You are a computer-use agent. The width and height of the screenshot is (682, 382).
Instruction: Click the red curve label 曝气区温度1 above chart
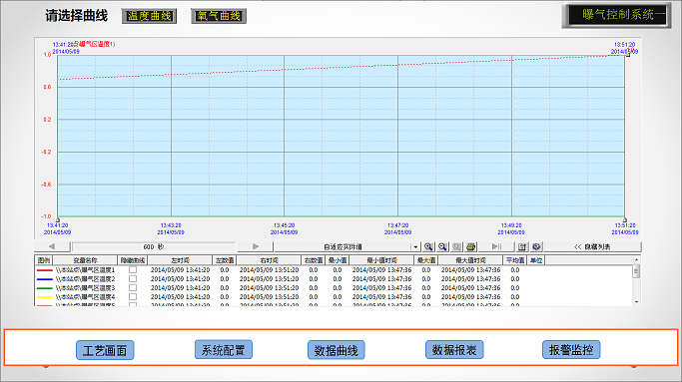[x=95, y=44]
